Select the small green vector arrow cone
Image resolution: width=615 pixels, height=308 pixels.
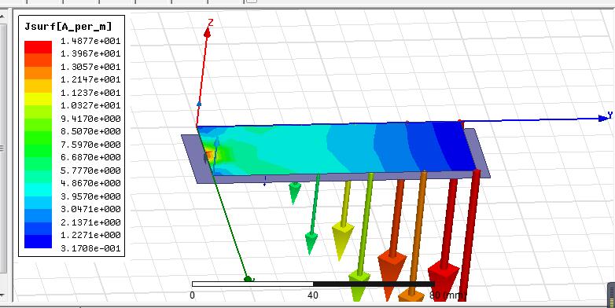pyautogui.click(x=294, y=192)
